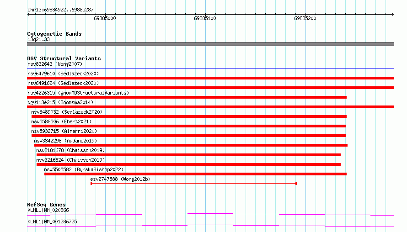Open variant nsv6489032 (Sedlazeck2020) label

pyautogui.click(x=67, y=112)
